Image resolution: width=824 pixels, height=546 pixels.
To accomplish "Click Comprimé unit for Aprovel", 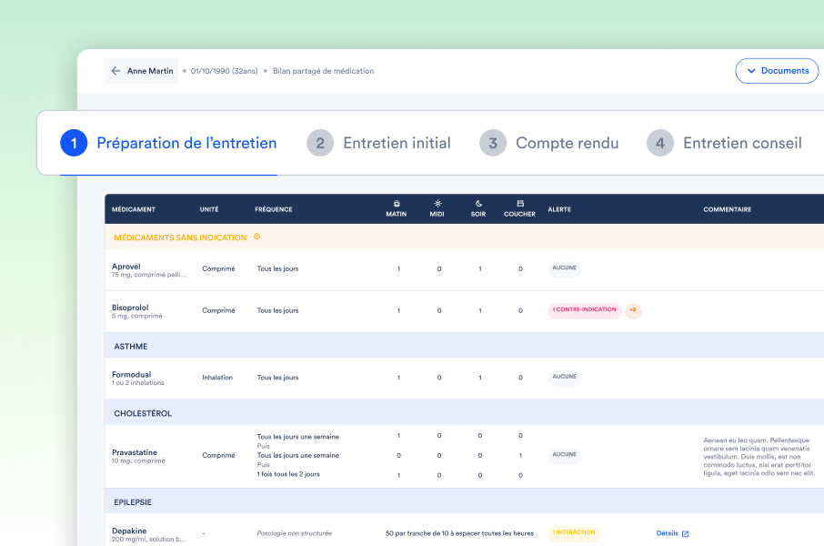I will point(218,268).
